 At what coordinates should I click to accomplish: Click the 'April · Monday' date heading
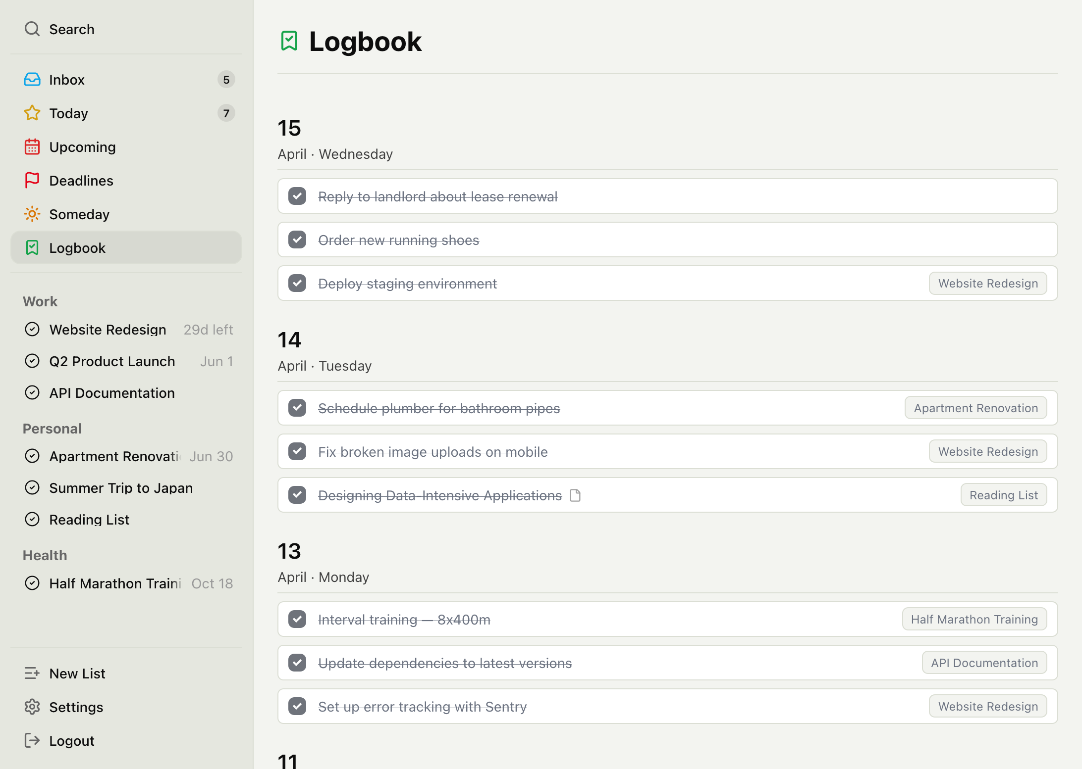point(323,577)
